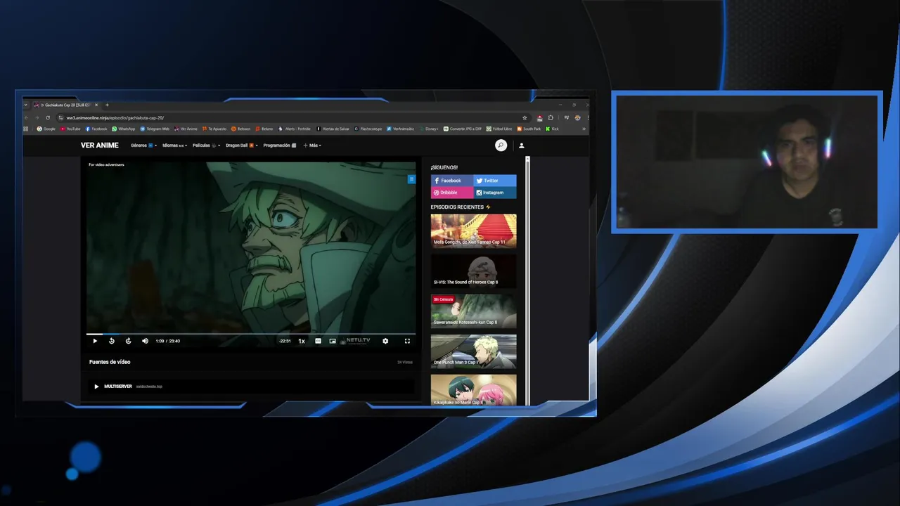Bookmark this page with the star icon
The height and width of the screenshot is (506, 900).
point(525,118)
